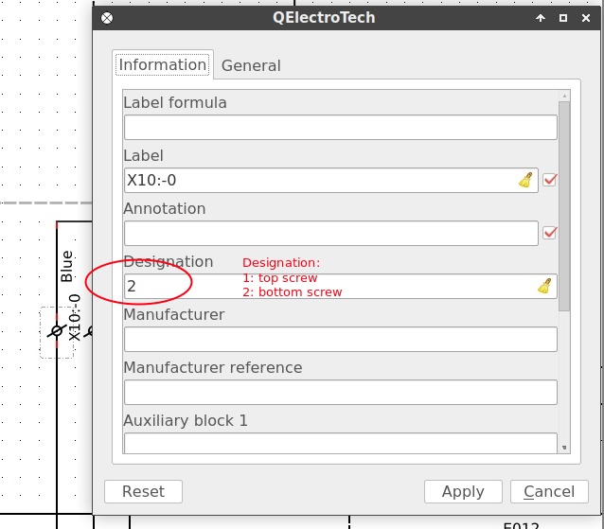Toggle the Label display checkbox
The width and height of the screenshot is (604, 529).
pyautogui.click(x=549, y=180)
